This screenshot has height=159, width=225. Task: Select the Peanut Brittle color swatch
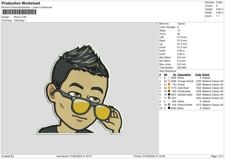click(x=169, y=105)
